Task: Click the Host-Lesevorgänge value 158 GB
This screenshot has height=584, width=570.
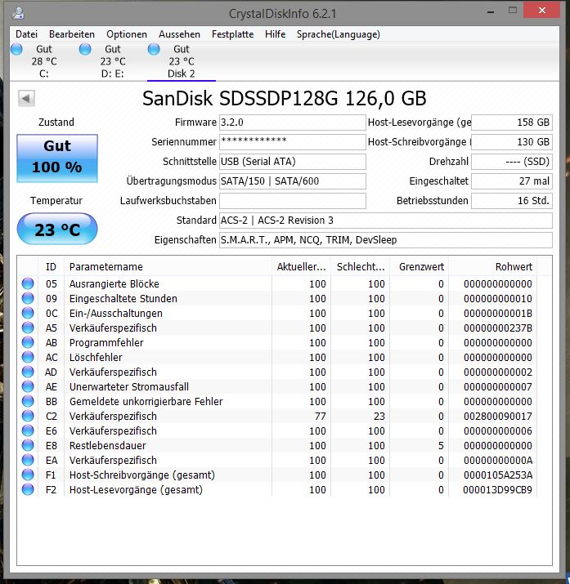Action: (x=512, y=123)
